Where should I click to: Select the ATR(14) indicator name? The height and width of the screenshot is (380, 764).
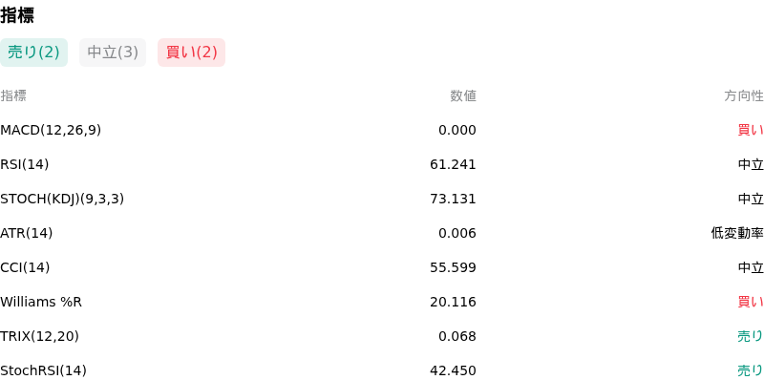(x=27, y=233)
